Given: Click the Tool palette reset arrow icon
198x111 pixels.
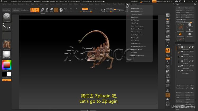Looking at the screenshot, I should (195, 4).
